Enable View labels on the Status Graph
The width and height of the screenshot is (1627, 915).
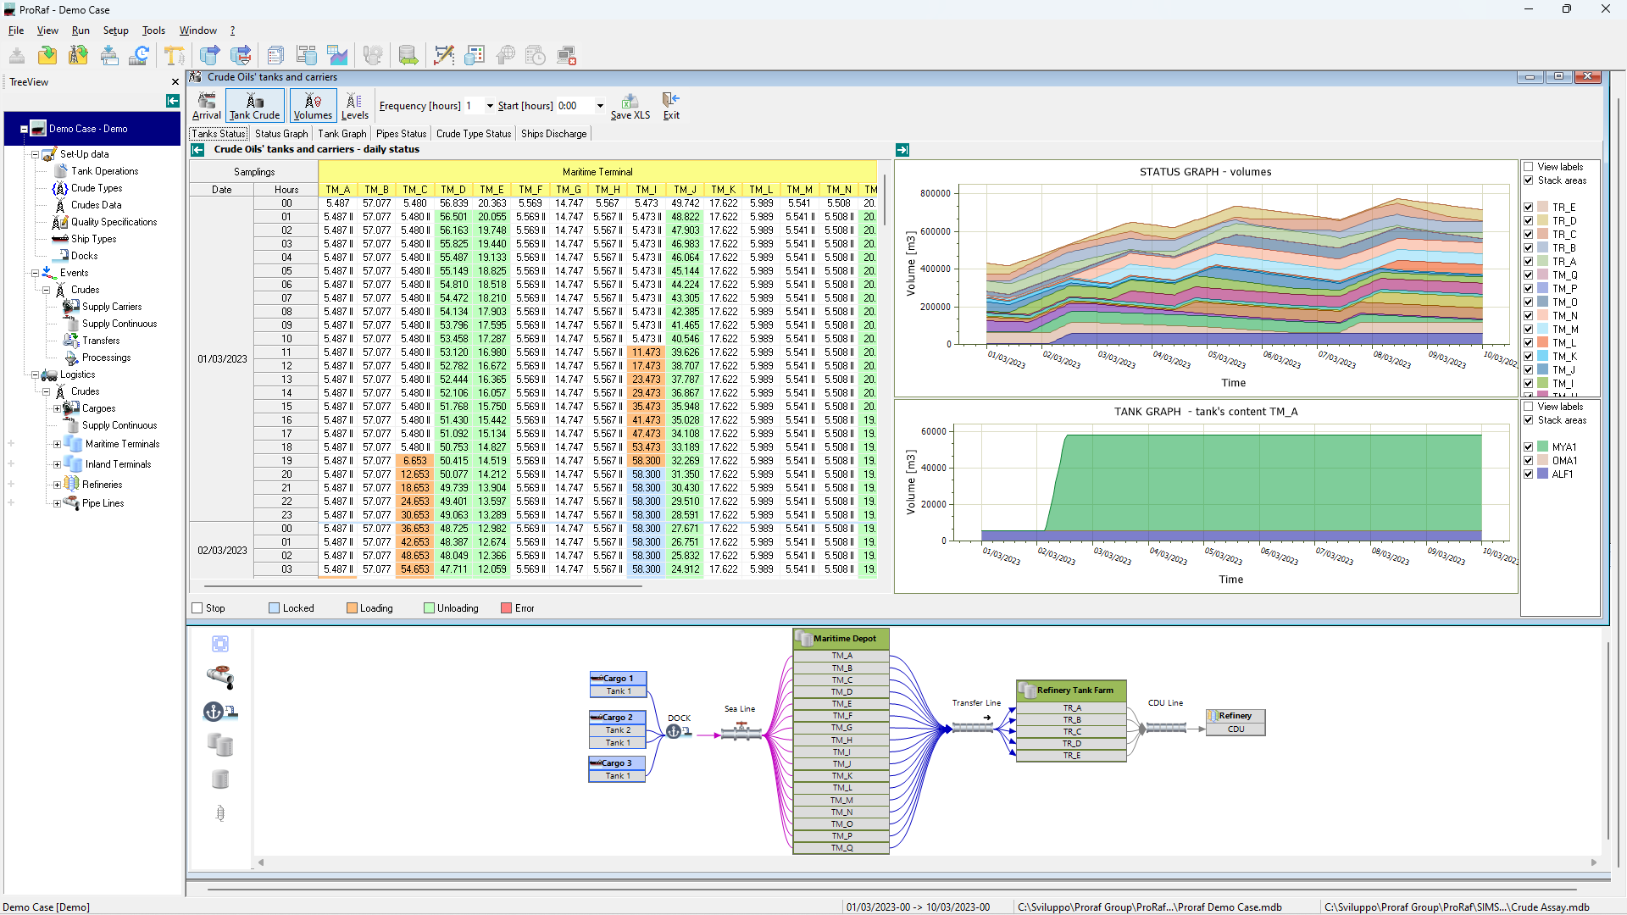click(1529, 167)
